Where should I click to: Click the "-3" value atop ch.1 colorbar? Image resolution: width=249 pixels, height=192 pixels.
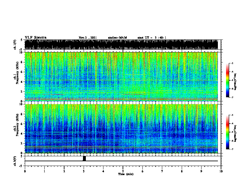pos(232,63)
